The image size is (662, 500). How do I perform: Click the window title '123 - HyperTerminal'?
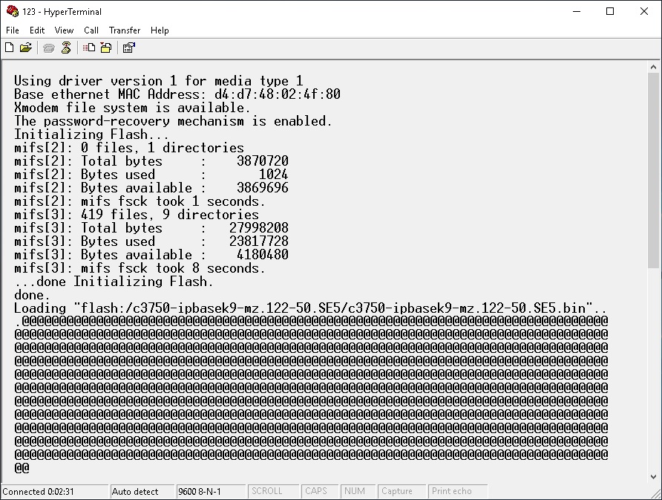62,12
